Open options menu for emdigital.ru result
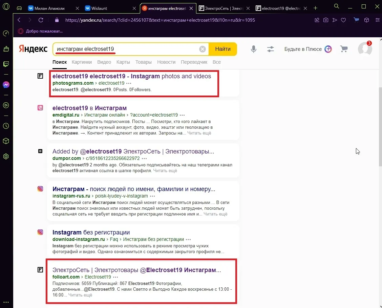Image resolution: width=382 pixels, height=308 pixels. [x=182, y=115]
